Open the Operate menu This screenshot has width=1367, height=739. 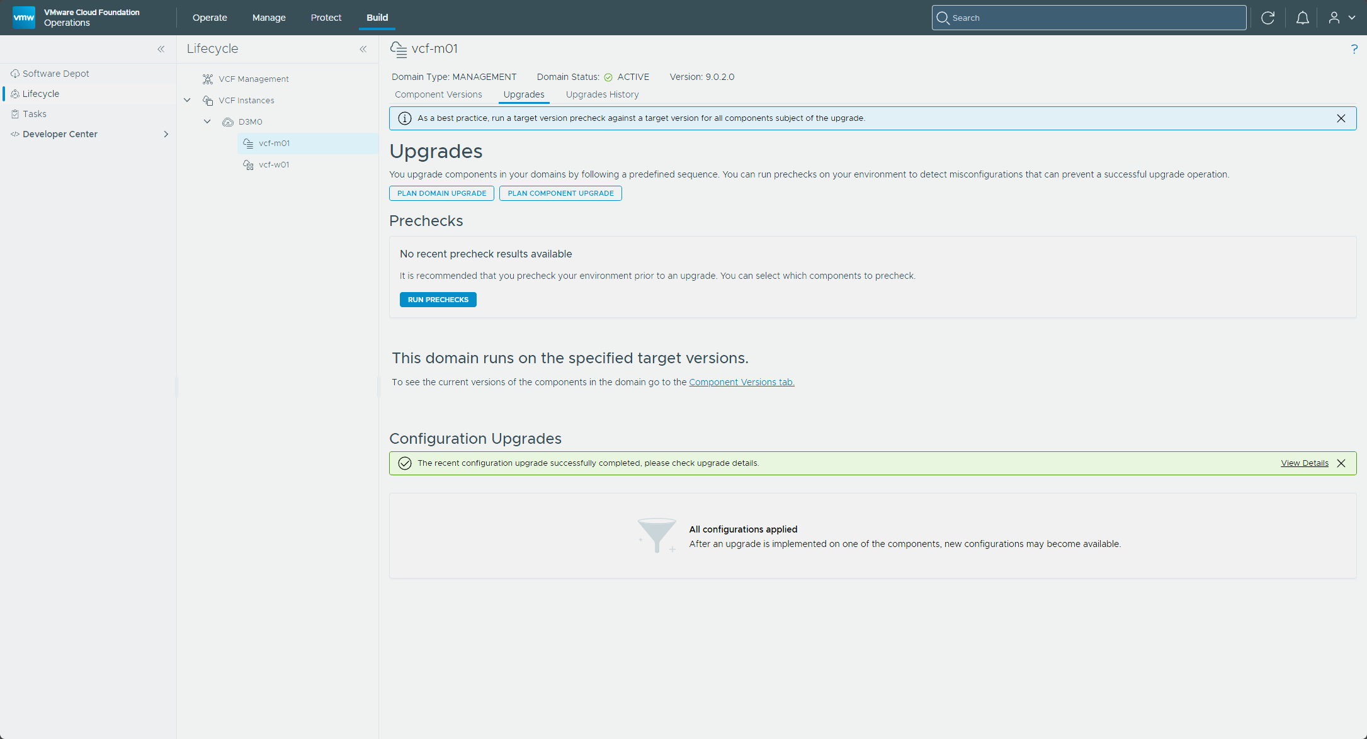point(210,18)
